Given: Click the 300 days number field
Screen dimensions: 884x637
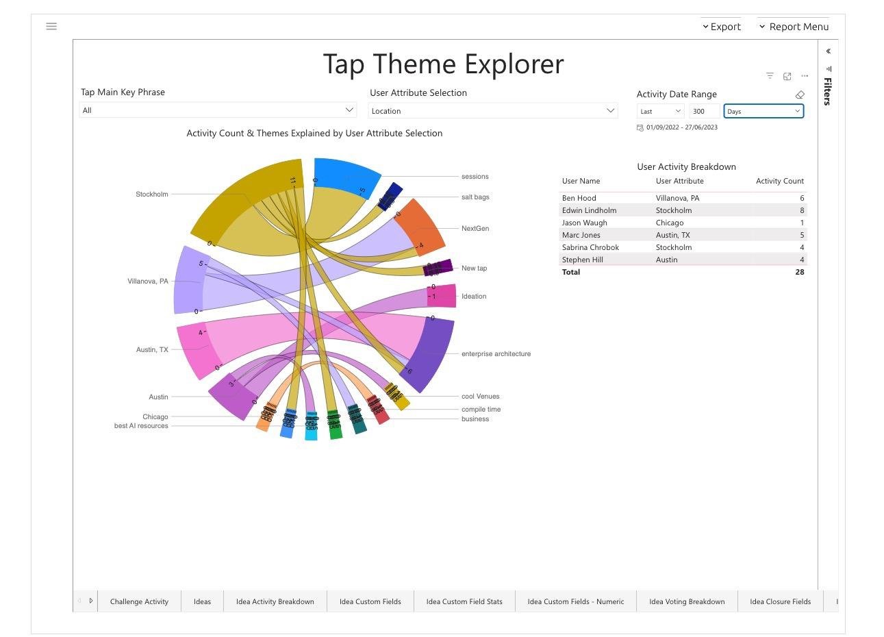Looking at the screenshot, I should [705, 111].
